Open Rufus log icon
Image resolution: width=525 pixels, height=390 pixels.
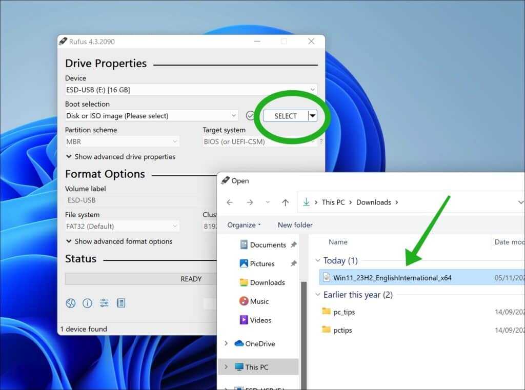pos(121,303)
